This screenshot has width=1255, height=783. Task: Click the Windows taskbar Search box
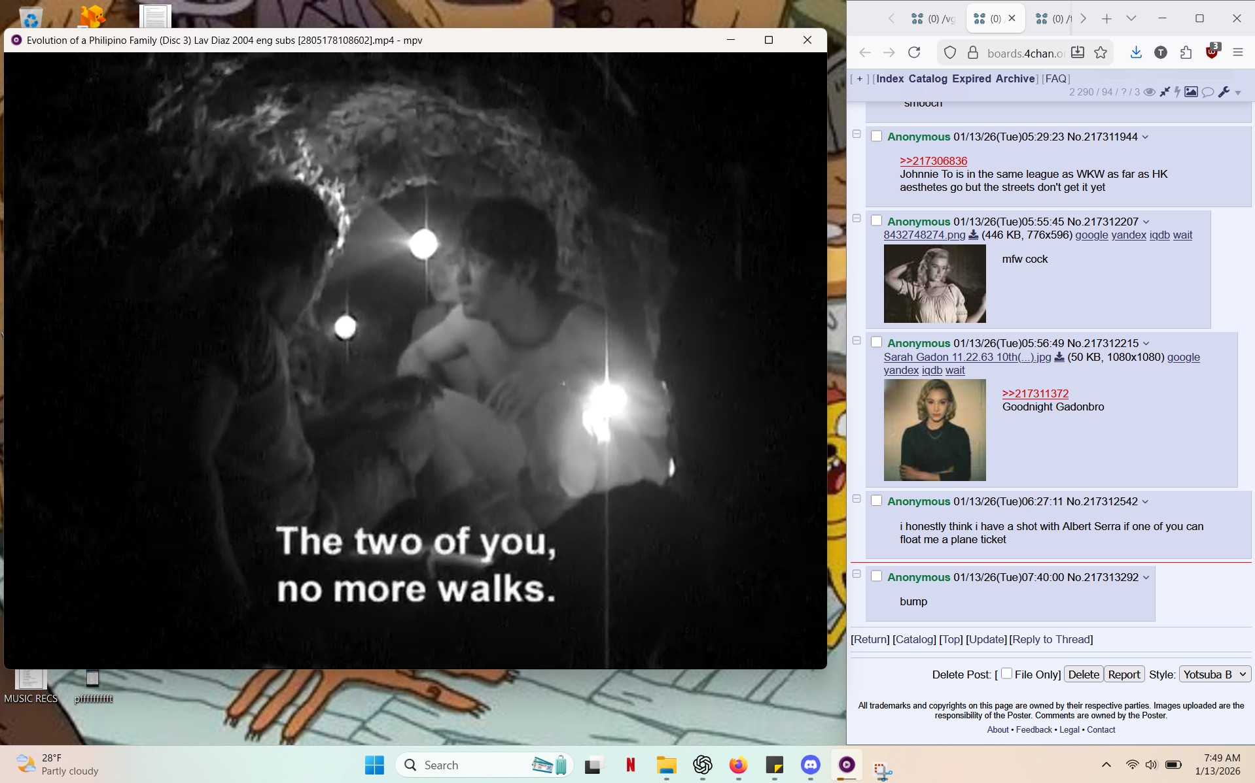484,765
